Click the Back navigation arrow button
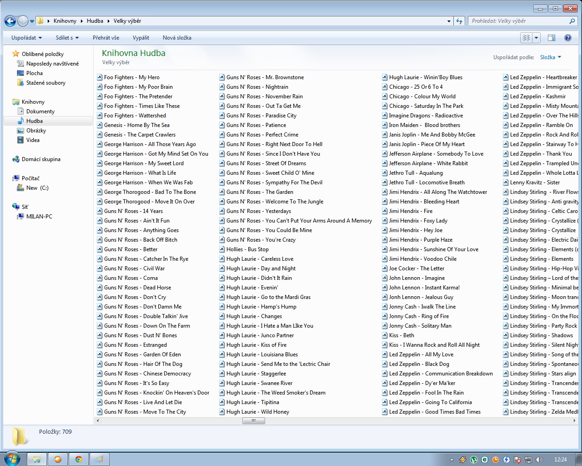Viewport: 582px width, 466px height. [10, 21]
